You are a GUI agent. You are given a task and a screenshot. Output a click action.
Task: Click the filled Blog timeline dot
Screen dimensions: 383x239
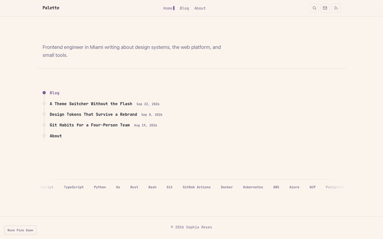tap(44, 93)
